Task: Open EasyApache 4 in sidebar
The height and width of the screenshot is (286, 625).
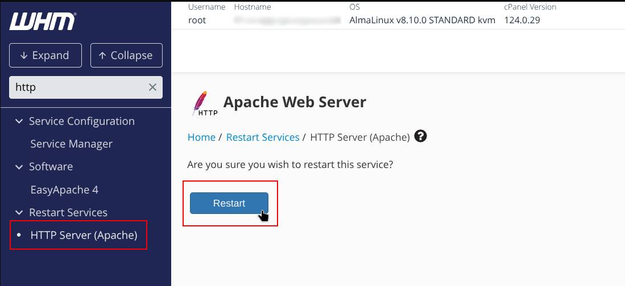Action: pyautogui.click(x=64, y=190)
